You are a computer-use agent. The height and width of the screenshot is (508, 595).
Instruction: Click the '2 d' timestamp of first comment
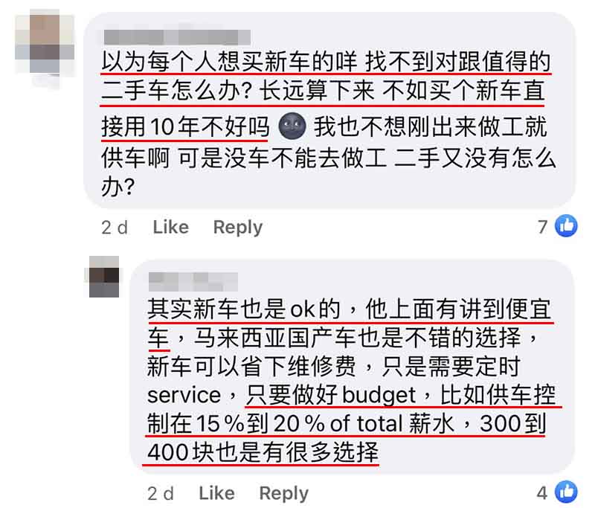[115, 228]
